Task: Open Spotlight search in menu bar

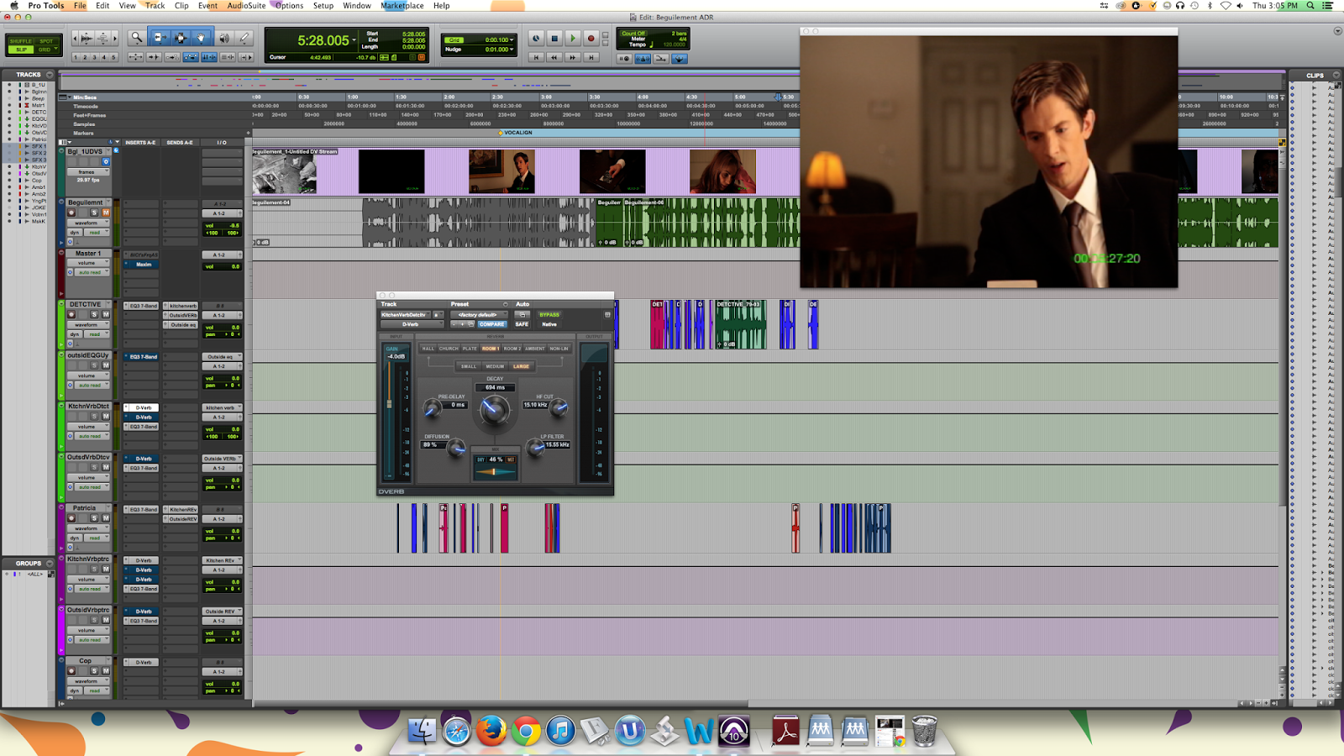Action: tap(1310, 6)
